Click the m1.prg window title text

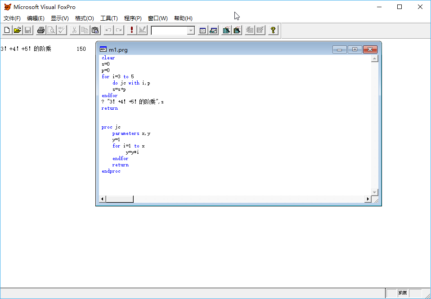tap(118, 50)
